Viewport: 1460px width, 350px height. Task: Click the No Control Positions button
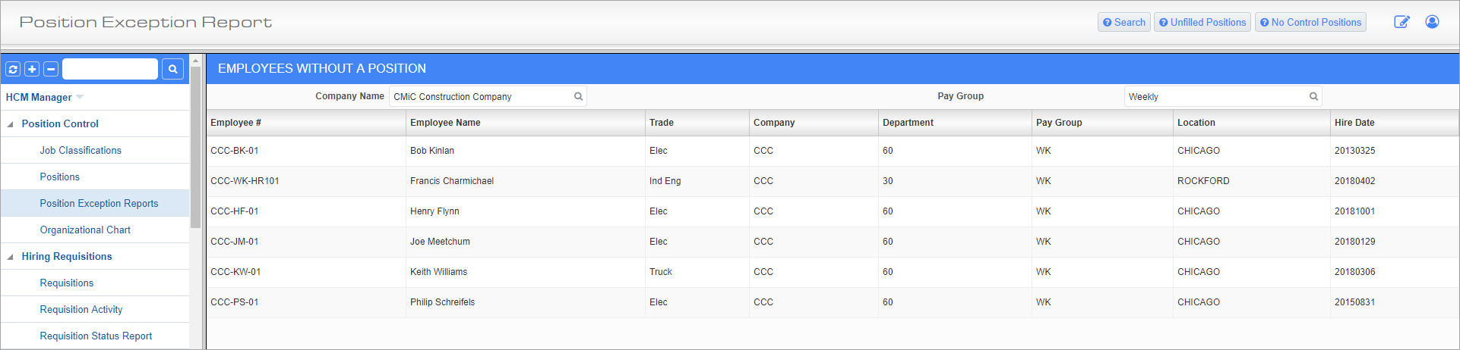(1310, 22)
